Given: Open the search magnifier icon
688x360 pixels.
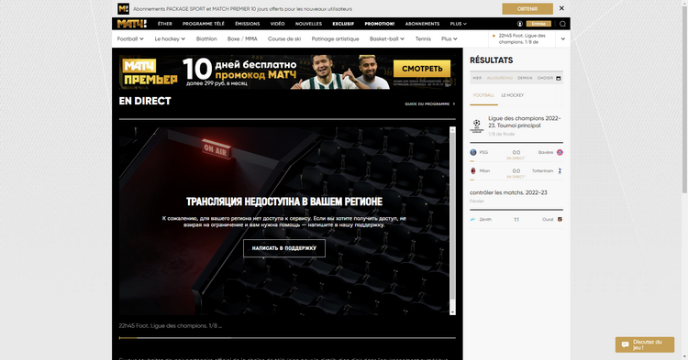Looking at the screenshot, I should 562,24.
